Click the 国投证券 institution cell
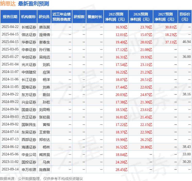Image resolution: width=192 pixels, height=181 pixels. [29, 162]
